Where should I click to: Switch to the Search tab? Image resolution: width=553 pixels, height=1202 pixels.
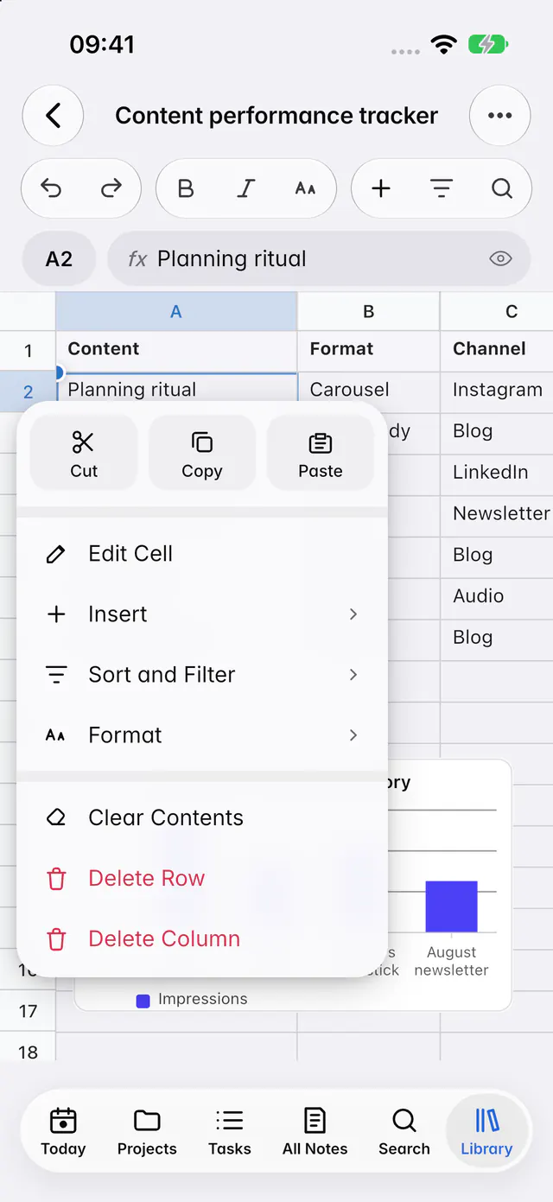pyautogui.click(x=404, y=1132)
